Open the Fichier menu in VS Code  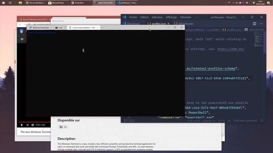[133, 17]
